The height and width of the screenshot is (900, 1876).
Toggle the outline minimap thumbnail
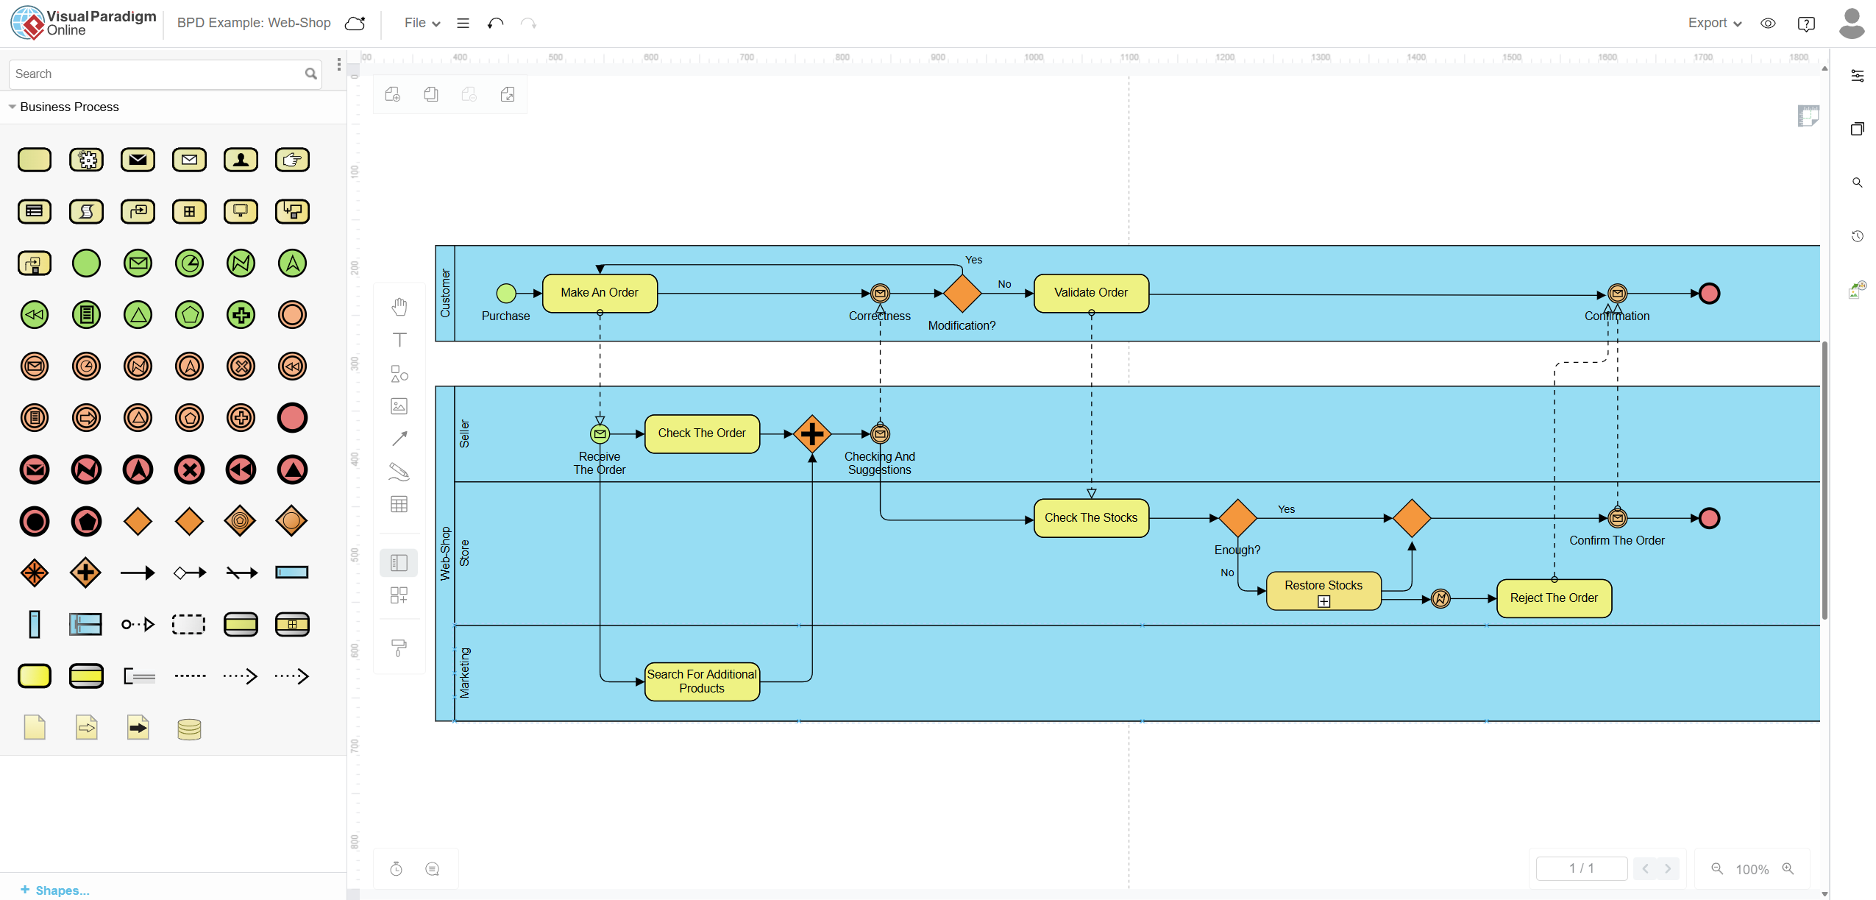(x=1808, y=116)
